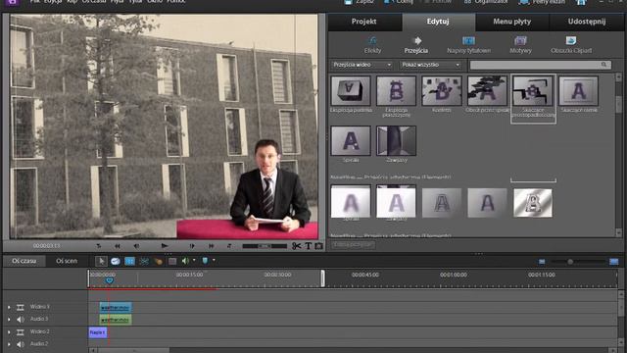The image size is (627, 353).
Task: Zoom in timeline with large icon
Action: point(614,262)
